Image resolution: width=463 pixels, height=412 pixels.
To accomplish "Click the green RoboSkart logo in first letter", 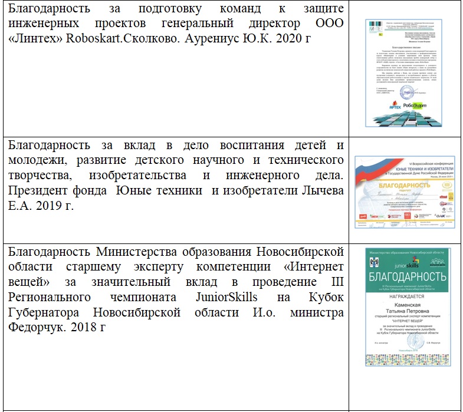I will [414, 106].
